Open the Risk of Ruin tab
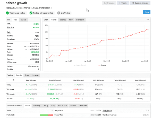 62,105
